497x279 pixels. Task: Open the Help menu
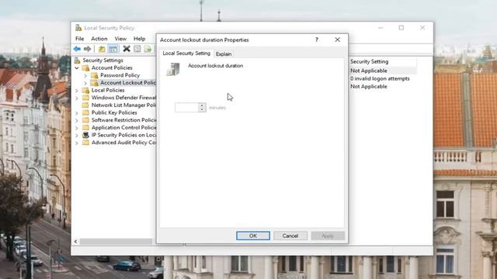[x=140, y=39]
